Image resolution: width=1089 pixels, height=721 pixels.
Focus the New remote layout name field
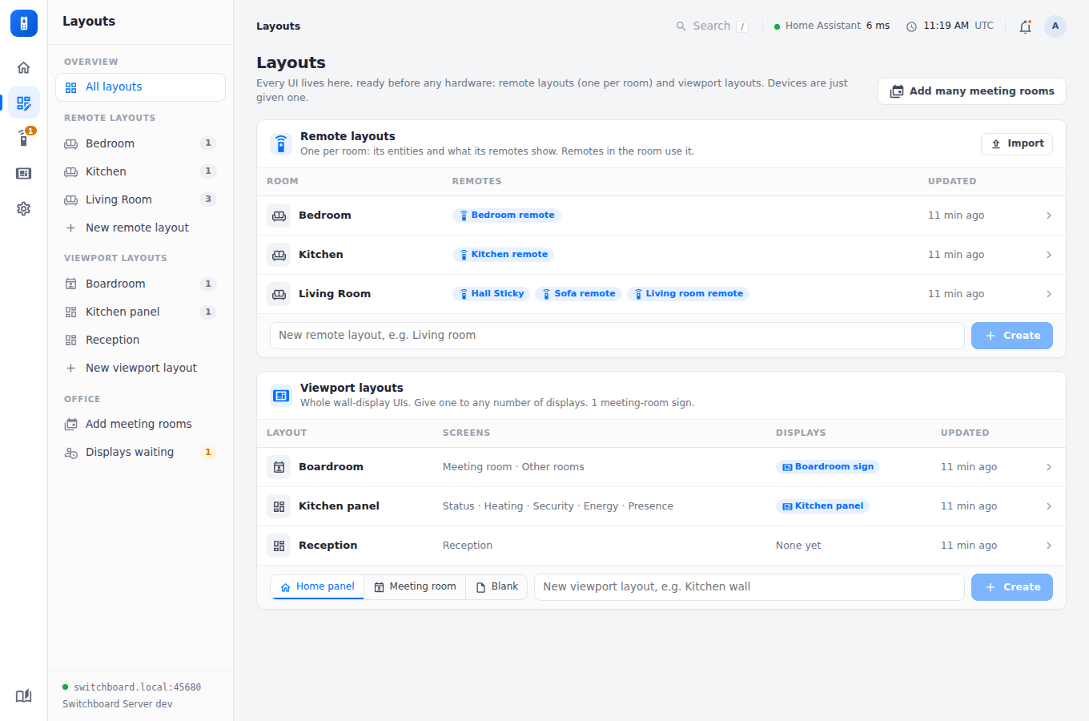click(x=617, y=336)
